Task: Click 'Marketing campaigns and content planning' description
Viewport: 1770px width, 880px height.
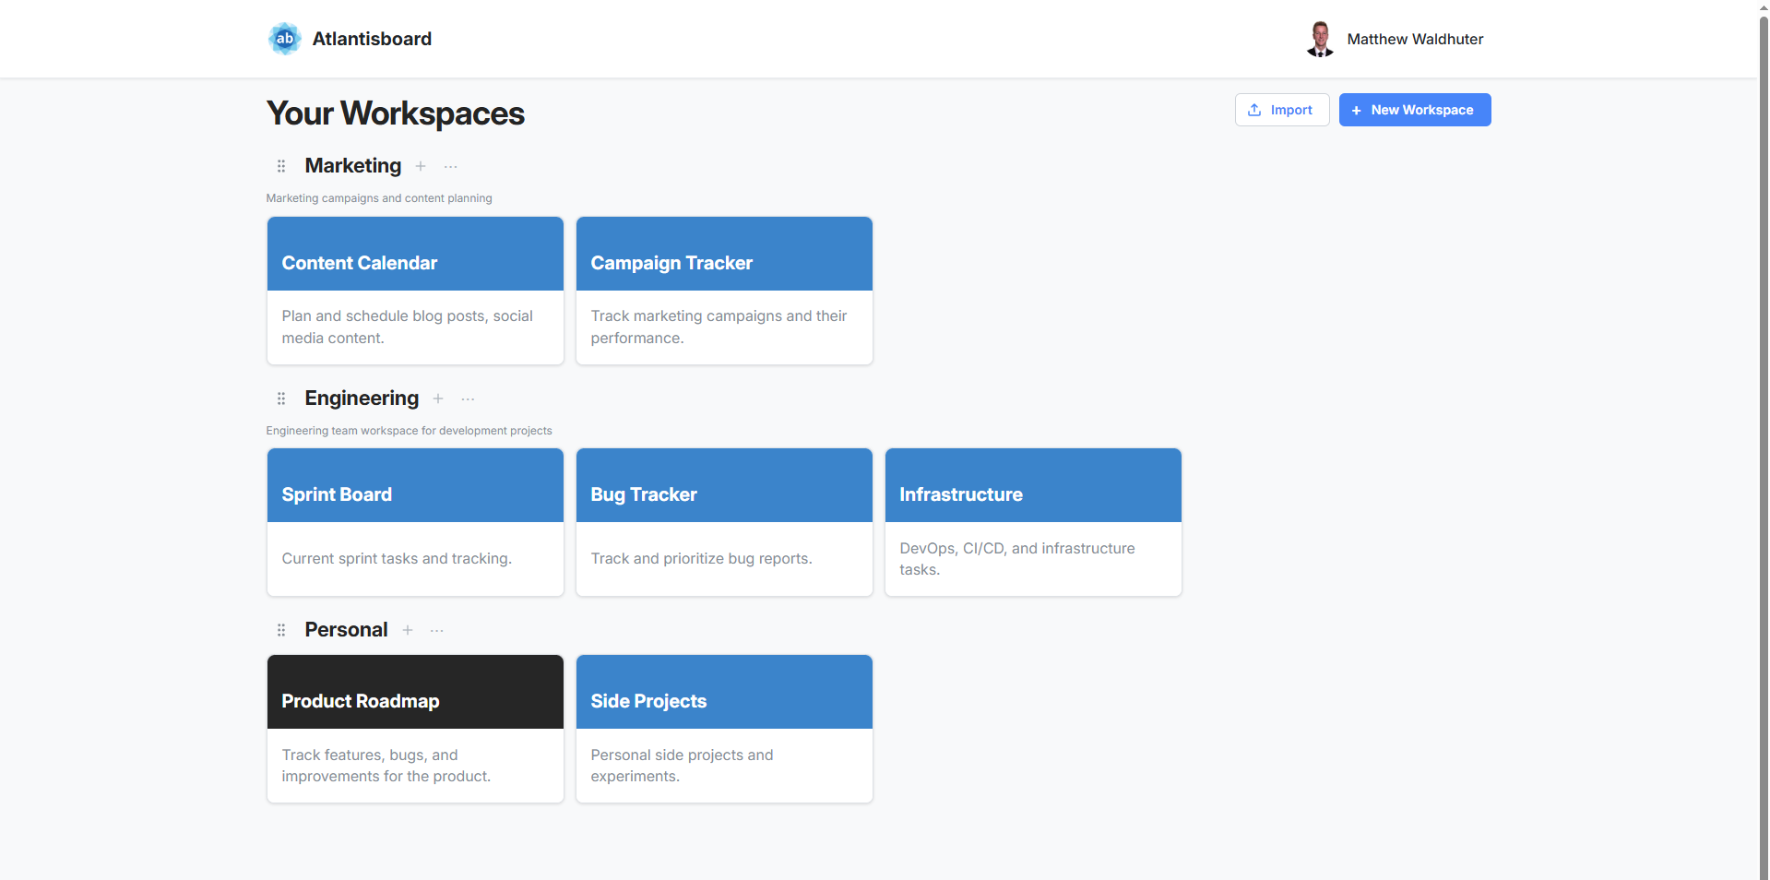Action: pyautogui.click(x=379, y=198)
